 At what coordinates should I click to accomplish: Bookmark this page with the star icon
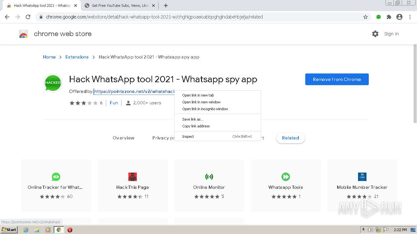pyautogui.click(x=366, y=17)
